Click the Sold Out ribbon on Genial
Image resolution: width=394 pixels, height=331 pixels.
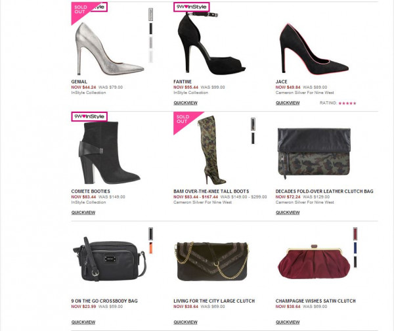(81, 10)
